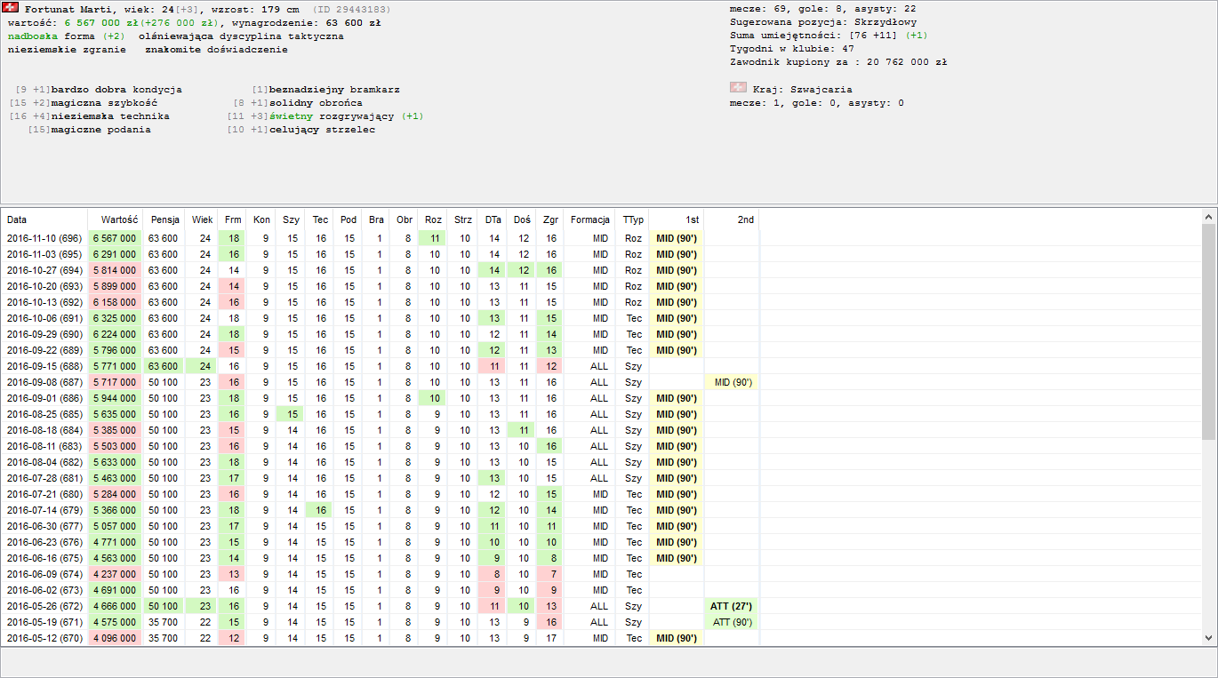Select the row dated 2016-09-15 (688)

click(x=44, y=366)
